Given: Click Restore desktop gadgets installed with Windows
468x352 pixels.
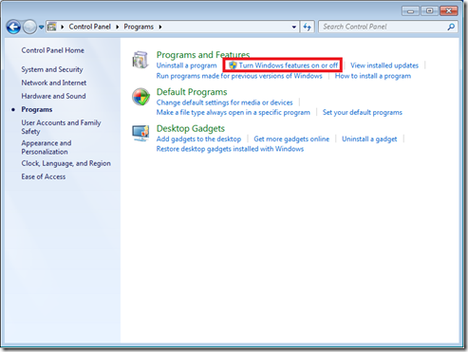Looking at the screenshot, I should click(230, 149).
